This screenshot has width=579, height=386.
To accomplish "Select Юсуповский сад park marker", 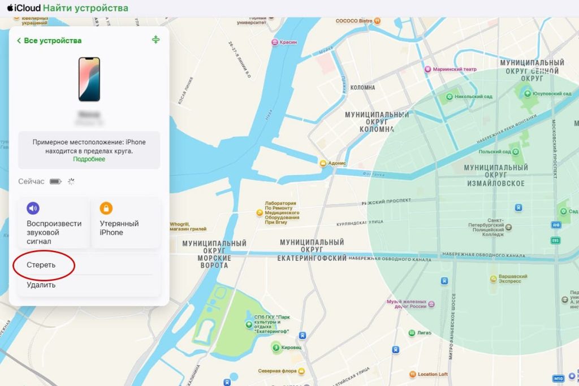I will point(528,94).
